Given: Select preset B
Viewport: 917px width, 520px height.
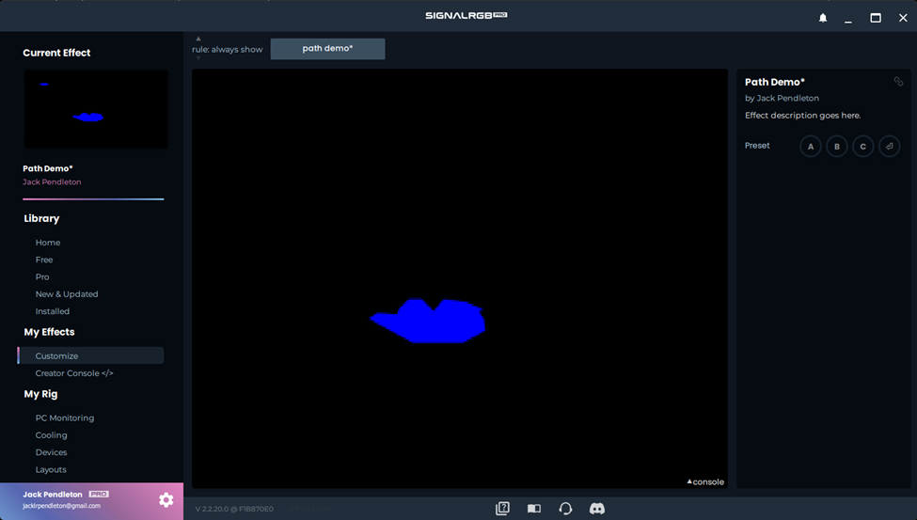Looking at the screenshot, I should pyautogui.click(x=837, y=147).
